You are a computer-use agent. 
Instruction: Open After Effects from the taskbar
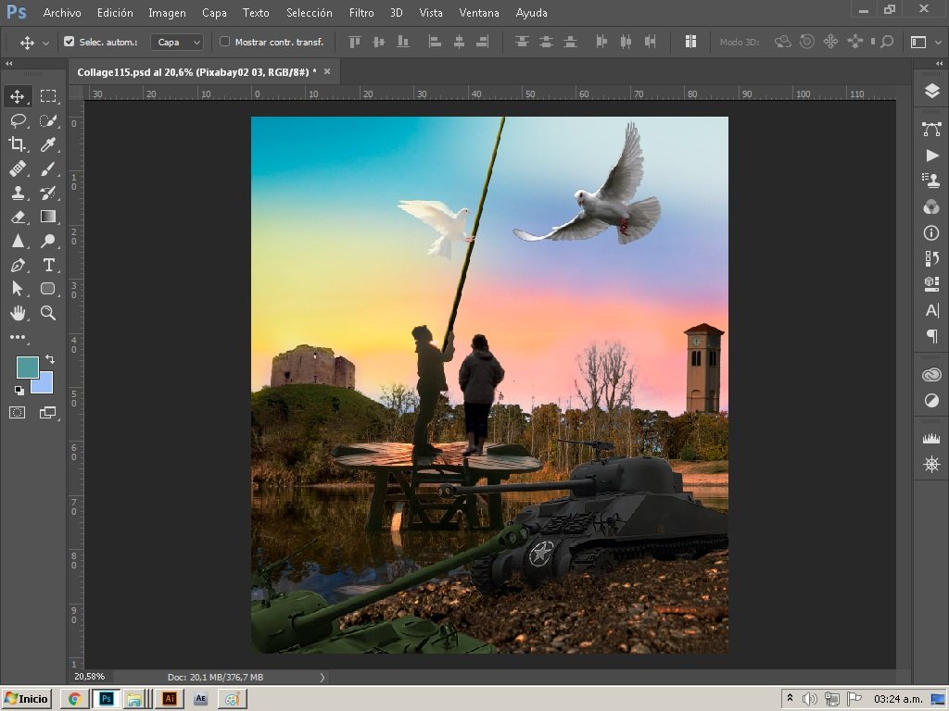click(x=201, y=699)
